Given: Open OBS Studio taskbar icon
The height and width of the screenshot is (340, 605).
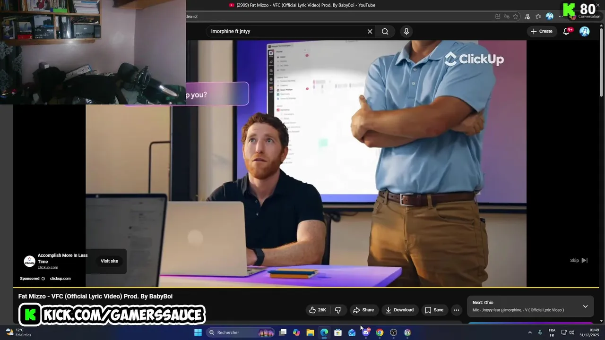Looking at the screenshot, I should coord(393,332).
